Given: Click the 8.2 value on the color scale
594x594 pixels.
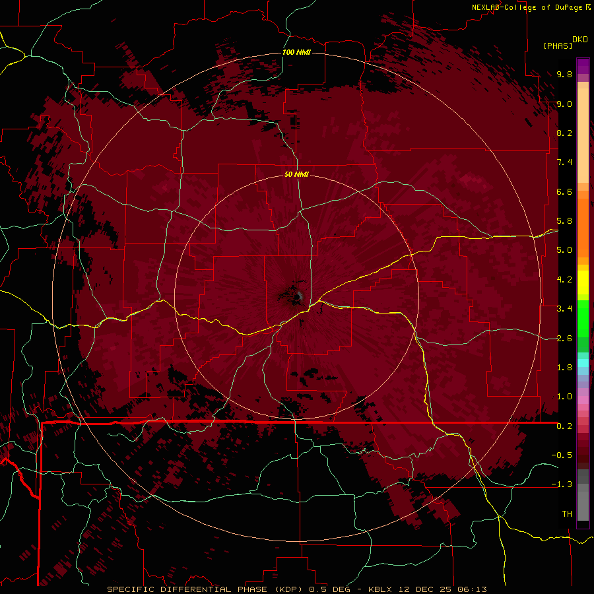Looking at the screenshot, I should coord(564,133).
